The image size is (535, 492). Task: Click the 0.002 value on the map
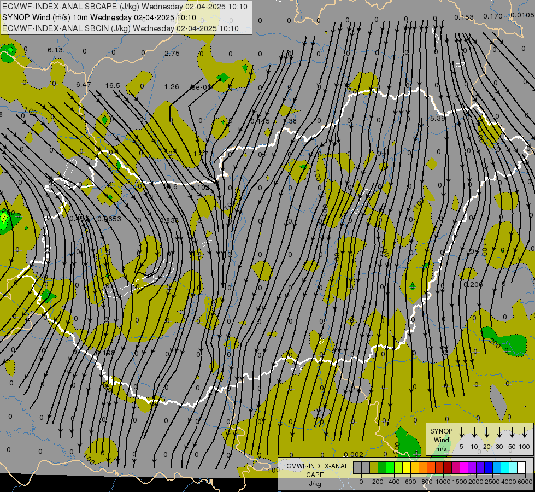(x=354, y=454)
